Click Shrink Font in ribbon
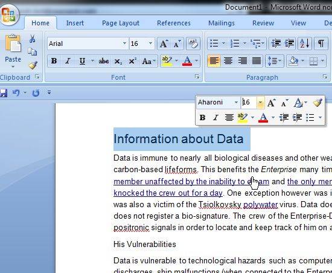 177,43
